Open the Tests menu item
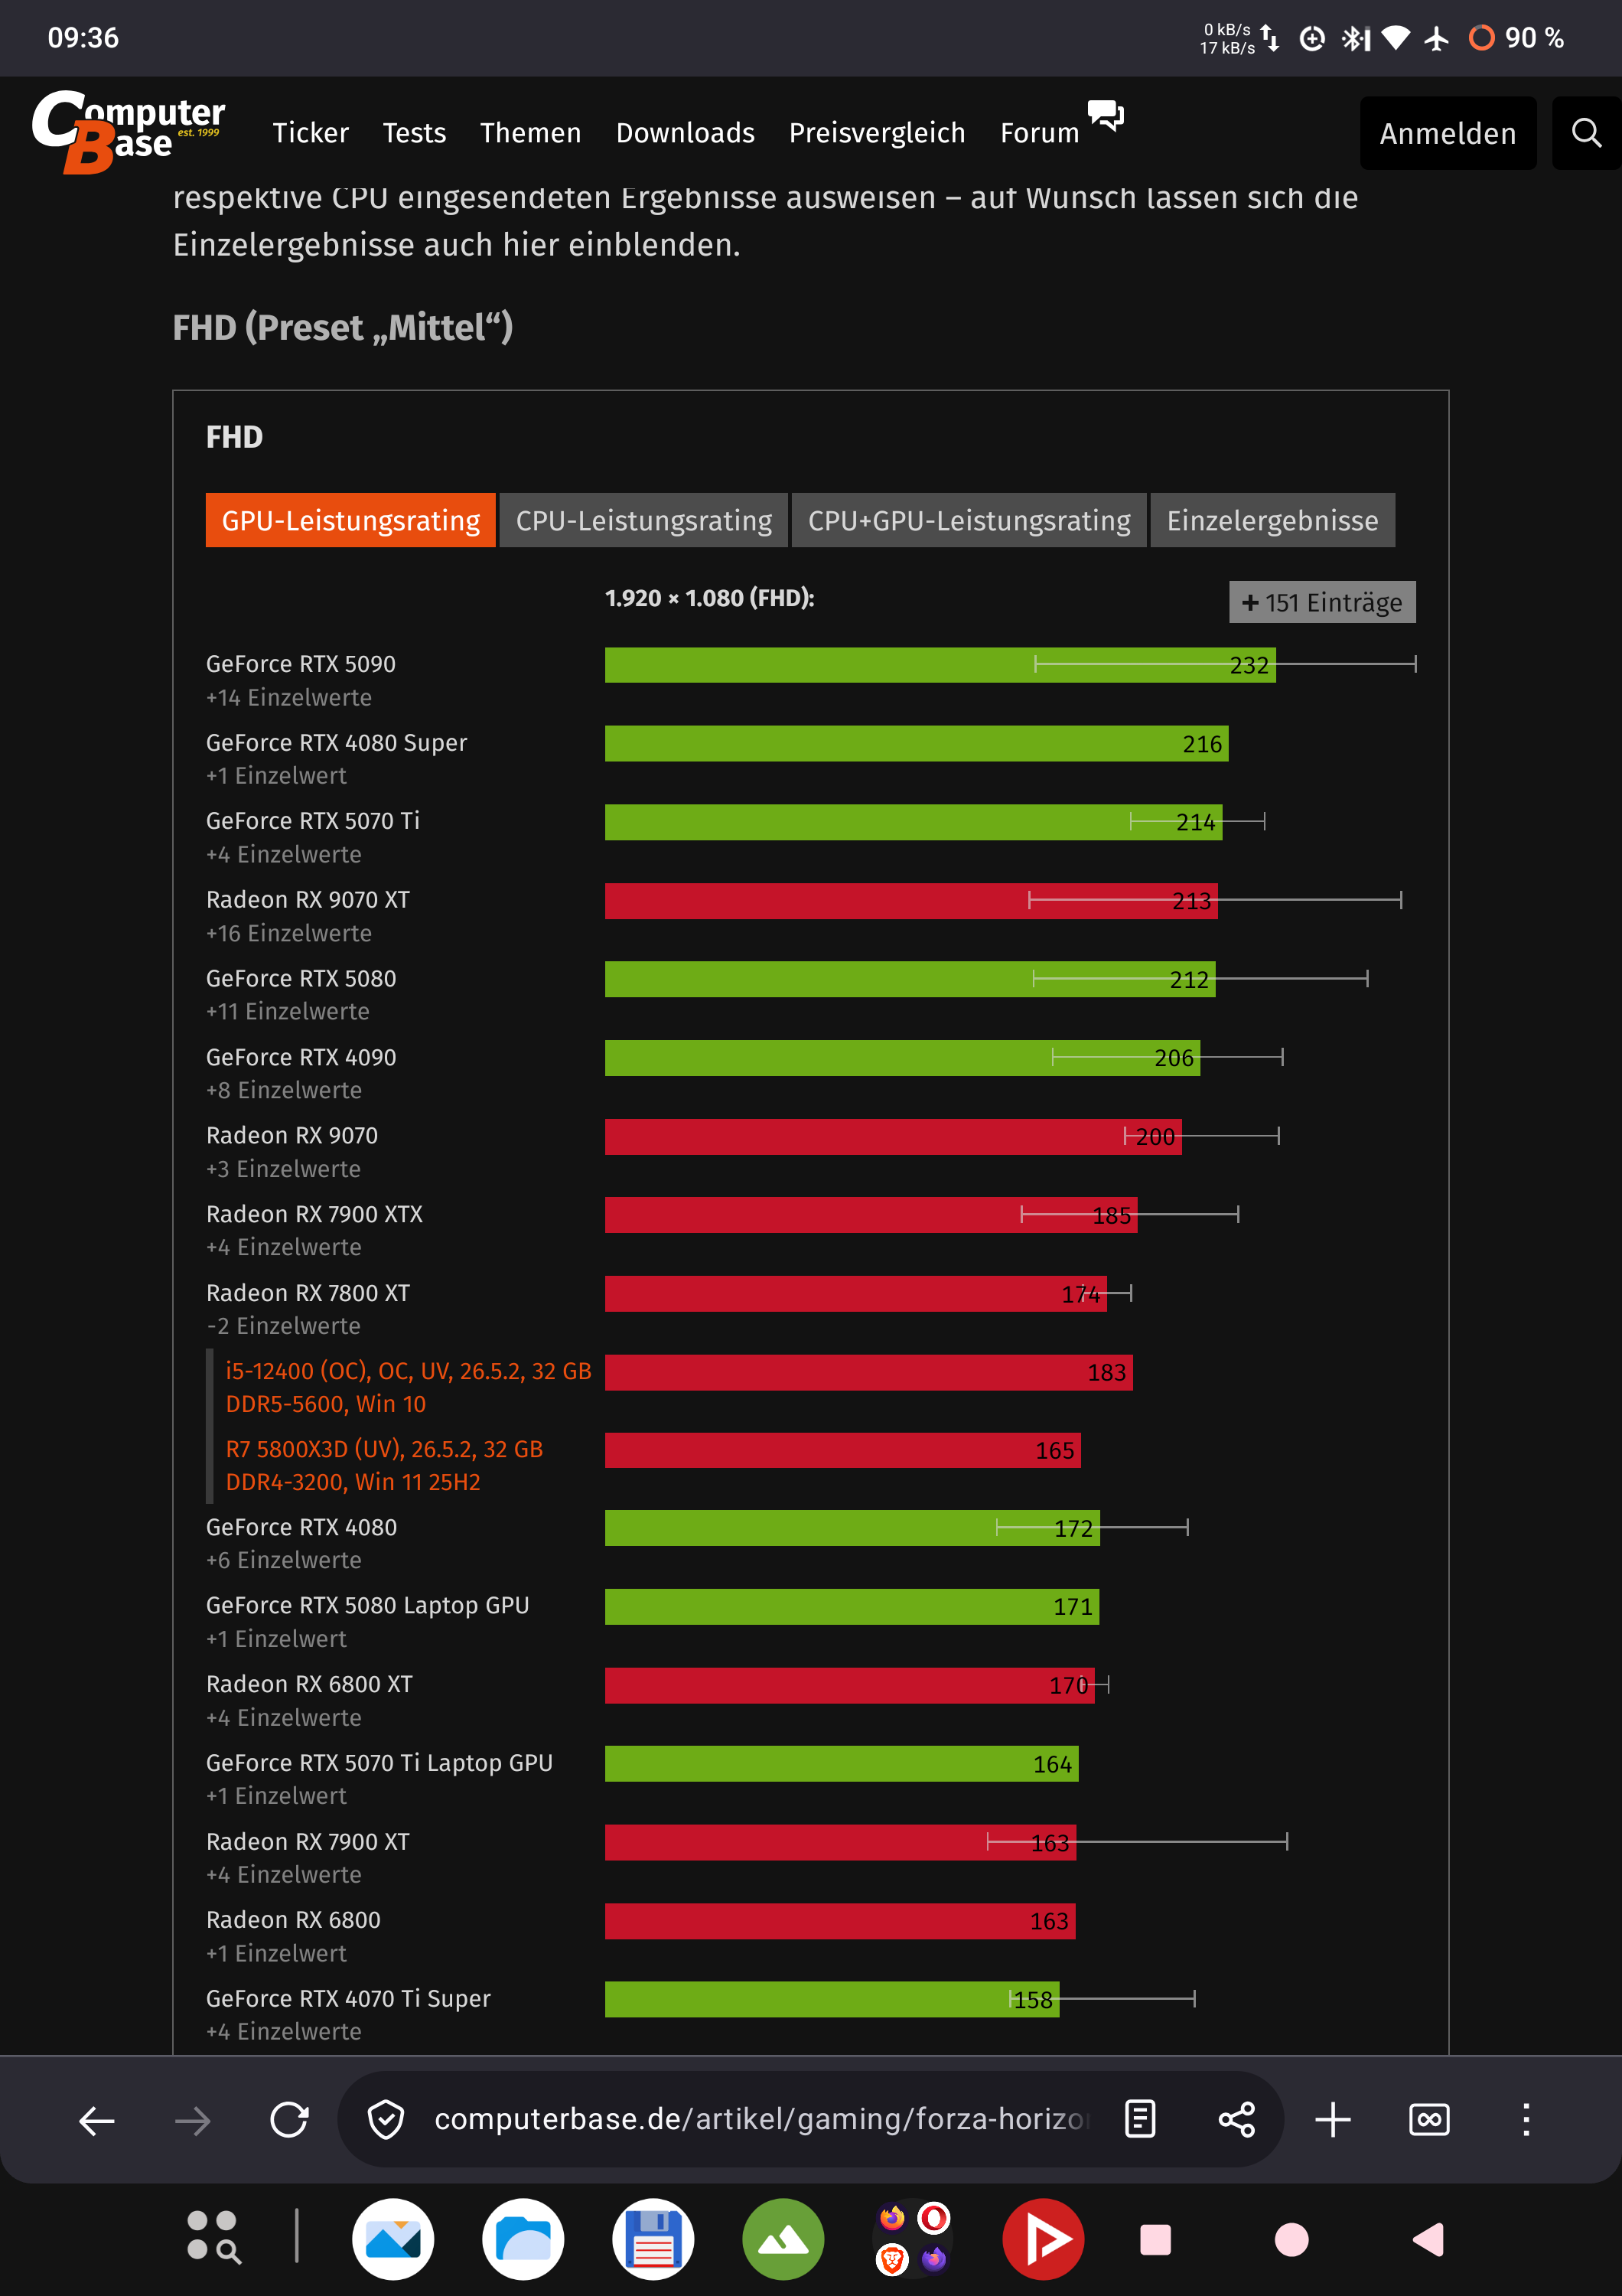The height and width of the screenshot is (2296, 1622). [x=415, y=133]
